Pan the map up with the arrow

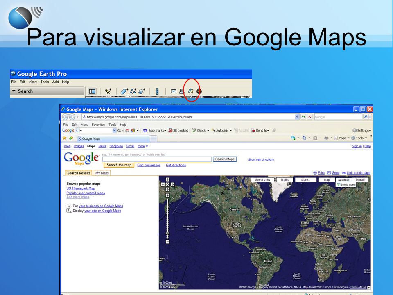click(168, 179)
